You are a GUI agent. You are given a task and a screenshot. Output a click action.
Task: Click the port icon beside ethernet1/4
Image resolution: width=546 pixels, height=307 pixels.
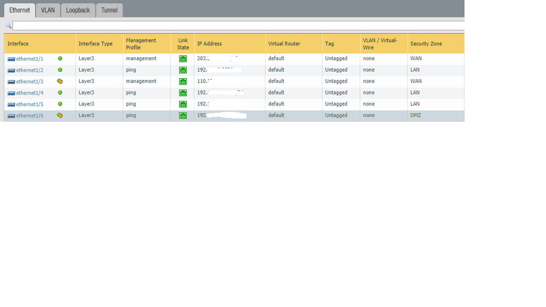coord(11,93)
